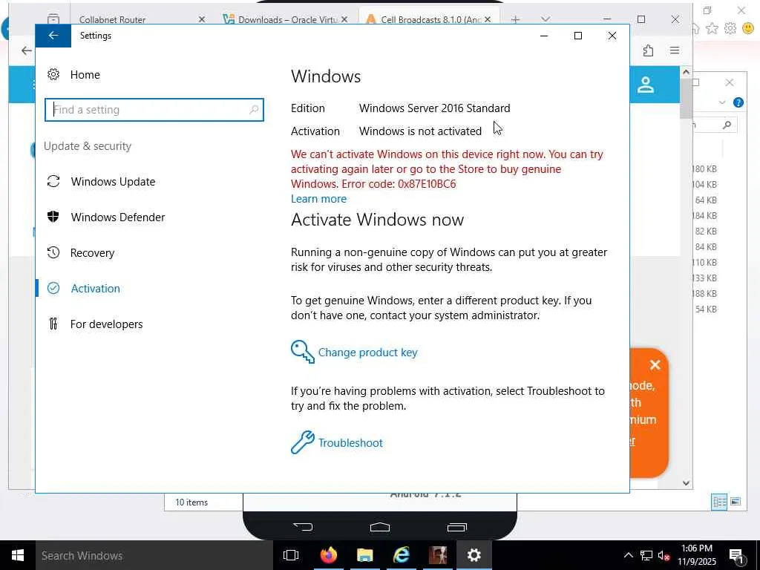760x570 pixels.
Task: Close the Cell Broadcasts browser tab
Action: [488, 19]
